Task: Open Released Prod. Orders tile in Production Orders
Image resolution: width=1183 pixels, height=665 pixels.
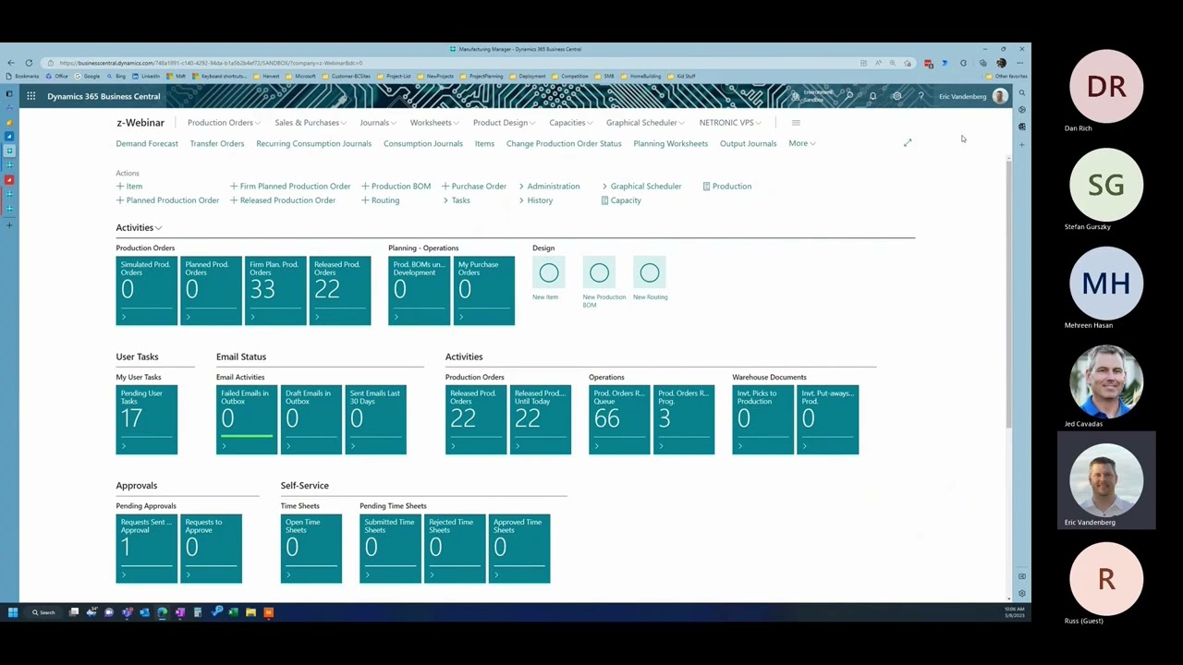Action: click(x=340, y=291)
